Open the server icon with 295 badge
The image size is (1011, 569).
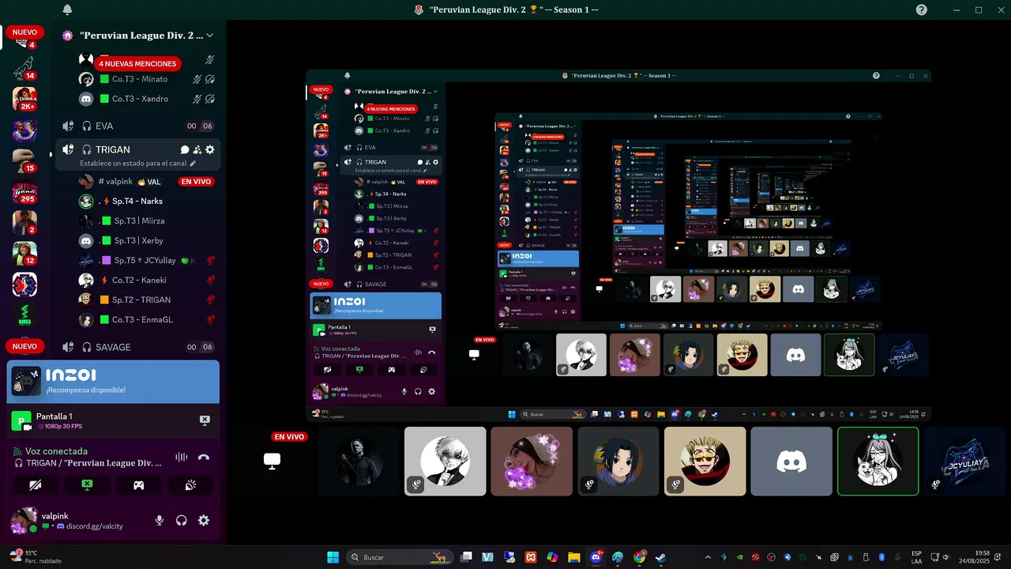(x=24, y=194)
